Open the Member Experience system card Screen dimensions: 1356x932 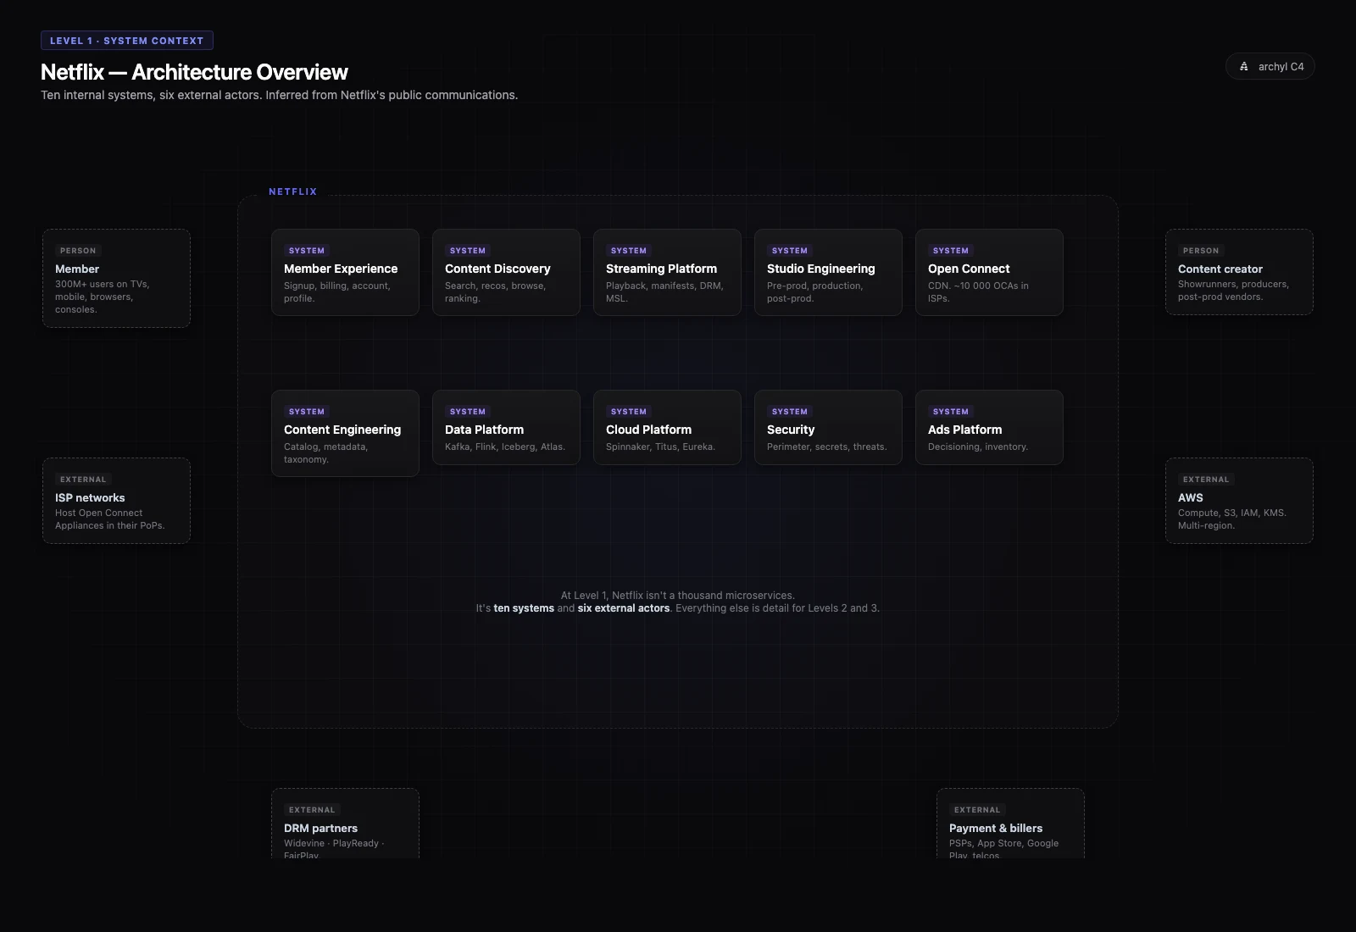click(345, 272)
